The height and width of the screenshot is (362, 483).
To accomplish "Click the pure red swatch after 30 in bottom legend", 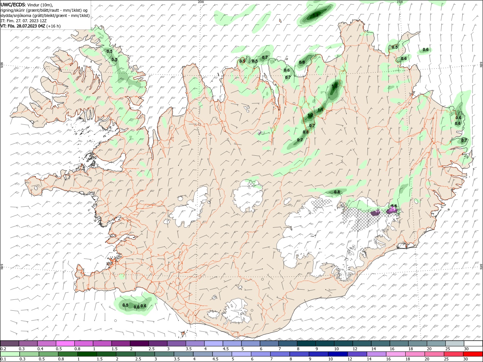I will coord(473,354).
